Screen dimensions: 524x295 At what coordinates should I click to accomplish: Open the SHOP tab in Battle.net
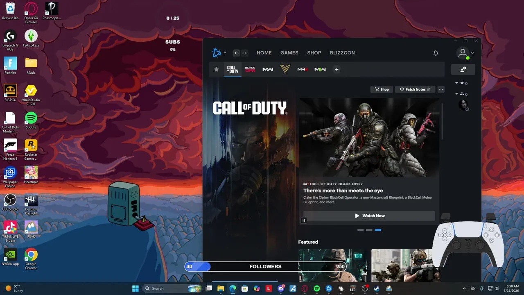(x=314, y=53)
